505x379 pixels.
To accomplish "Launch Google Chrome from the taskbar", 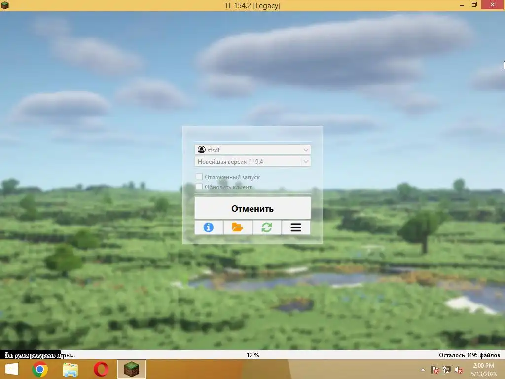I will [x=40, y=369].
